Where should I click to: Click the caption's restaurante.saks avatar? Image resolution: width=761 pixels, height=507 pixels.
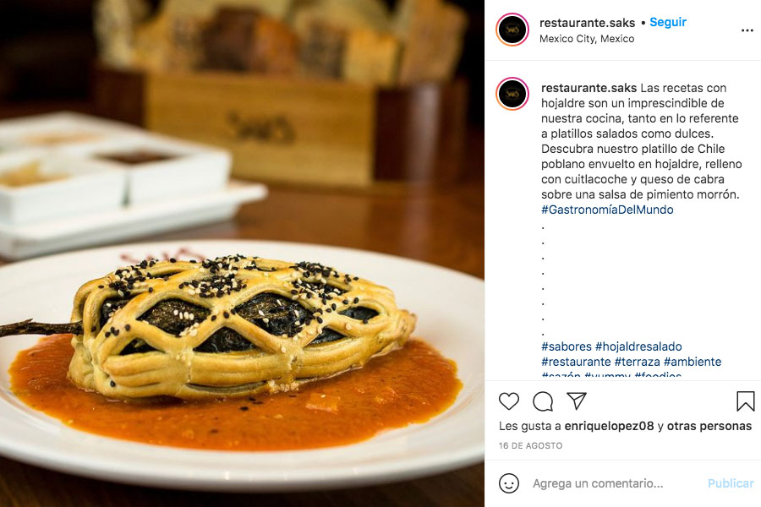pos(512,94)
